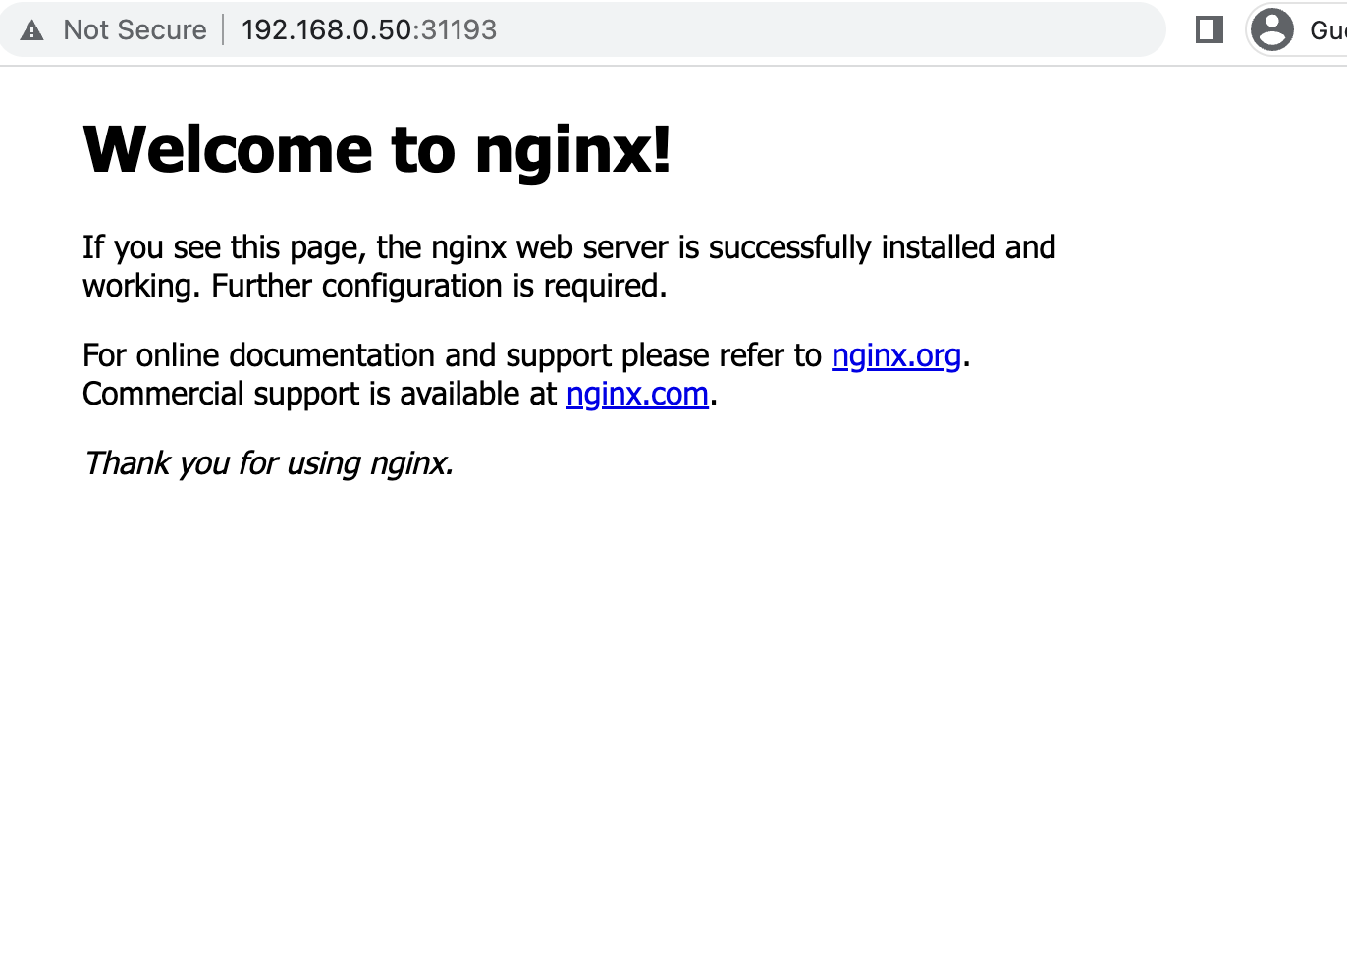1347x972 pixels.
Task: Open the side panel icon
Action: pos(1210,29)
